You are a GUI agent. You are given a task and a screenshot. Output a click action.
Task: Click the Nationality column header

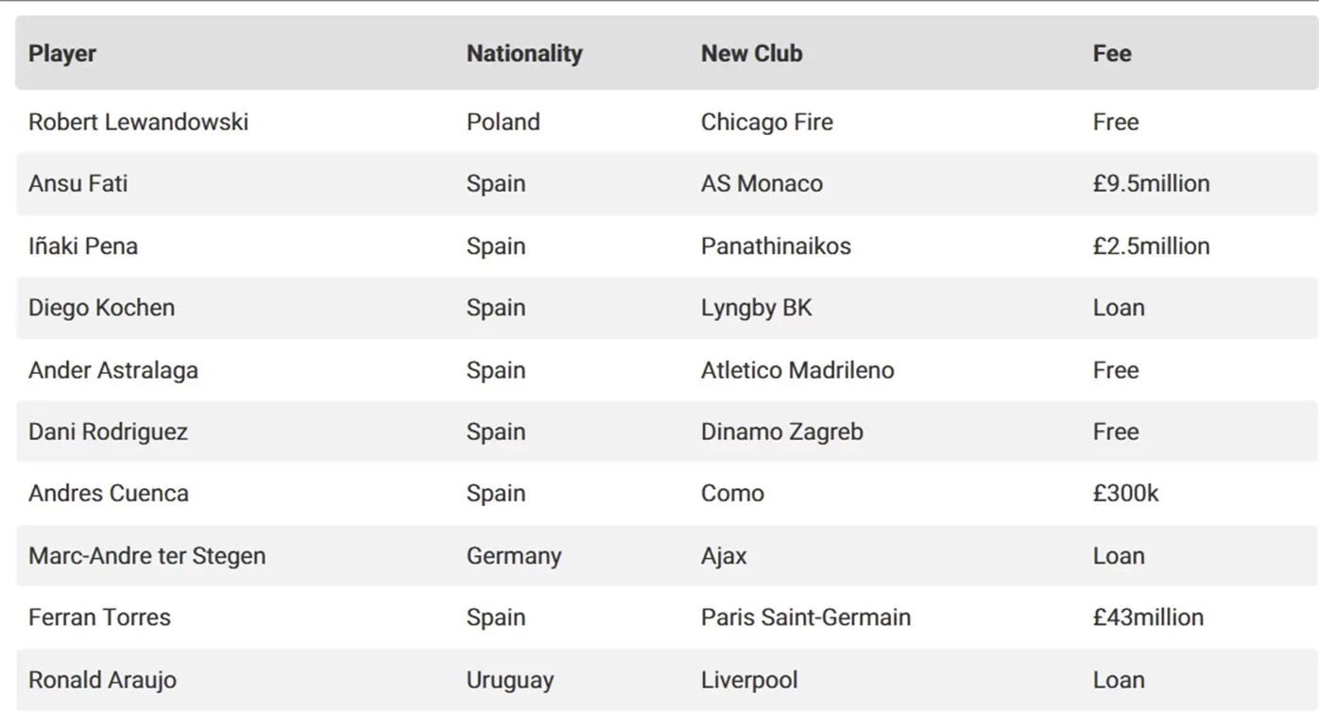524,54
